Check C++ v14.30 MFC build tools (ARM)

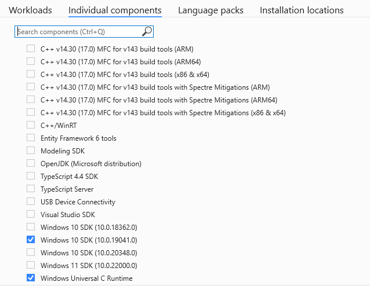pyautogui.click(x=31, y=49)
